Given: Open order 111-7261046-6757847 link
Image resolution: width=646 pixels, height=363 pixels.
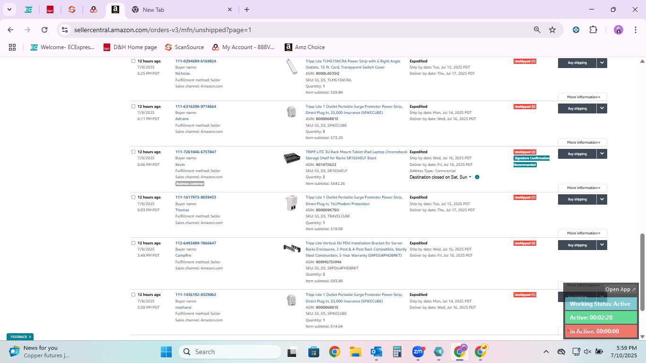Looking at the screenshot, I should [x=196, y=152].
